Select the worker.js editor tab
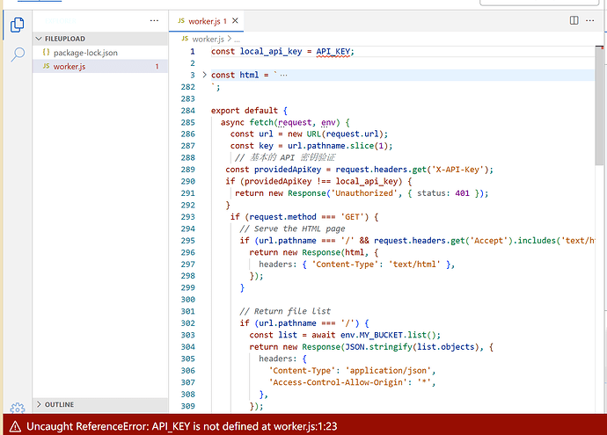The width and height of the screenshot is (607, 435). [x=206, y=21]
